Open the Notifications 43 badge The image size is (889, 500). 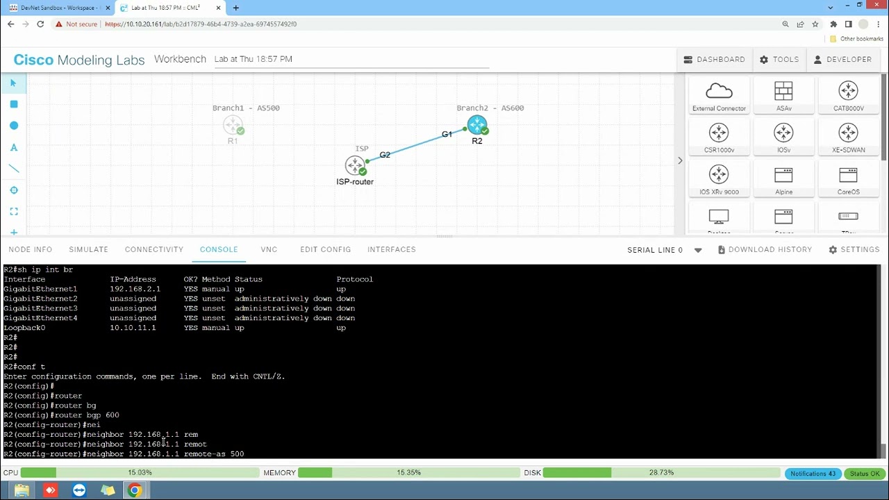point(813,474)
